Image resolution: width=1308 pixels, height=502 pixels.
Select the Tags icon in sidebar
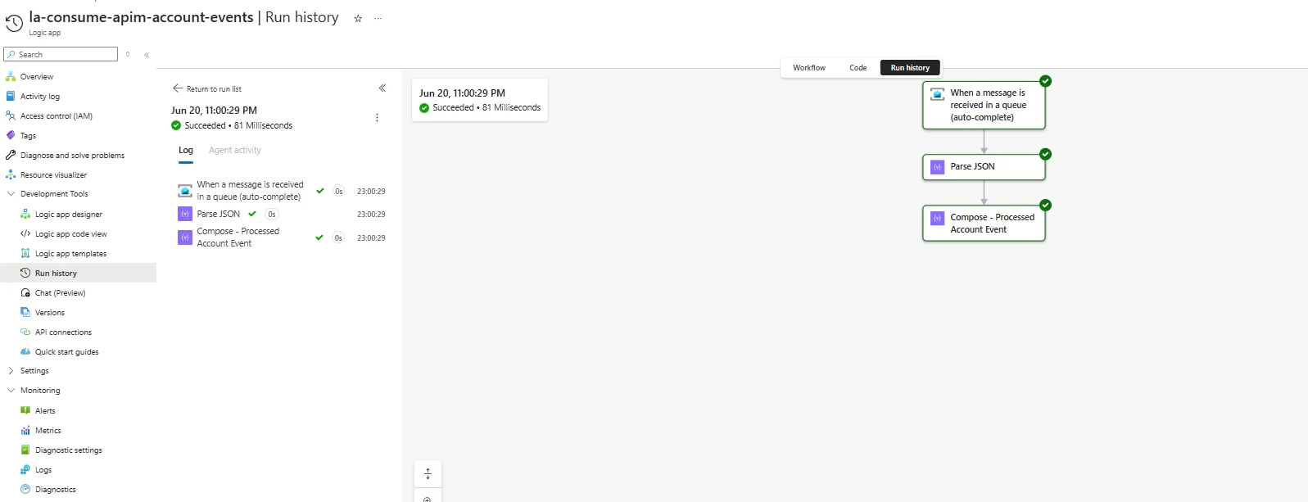coord(11,135)
